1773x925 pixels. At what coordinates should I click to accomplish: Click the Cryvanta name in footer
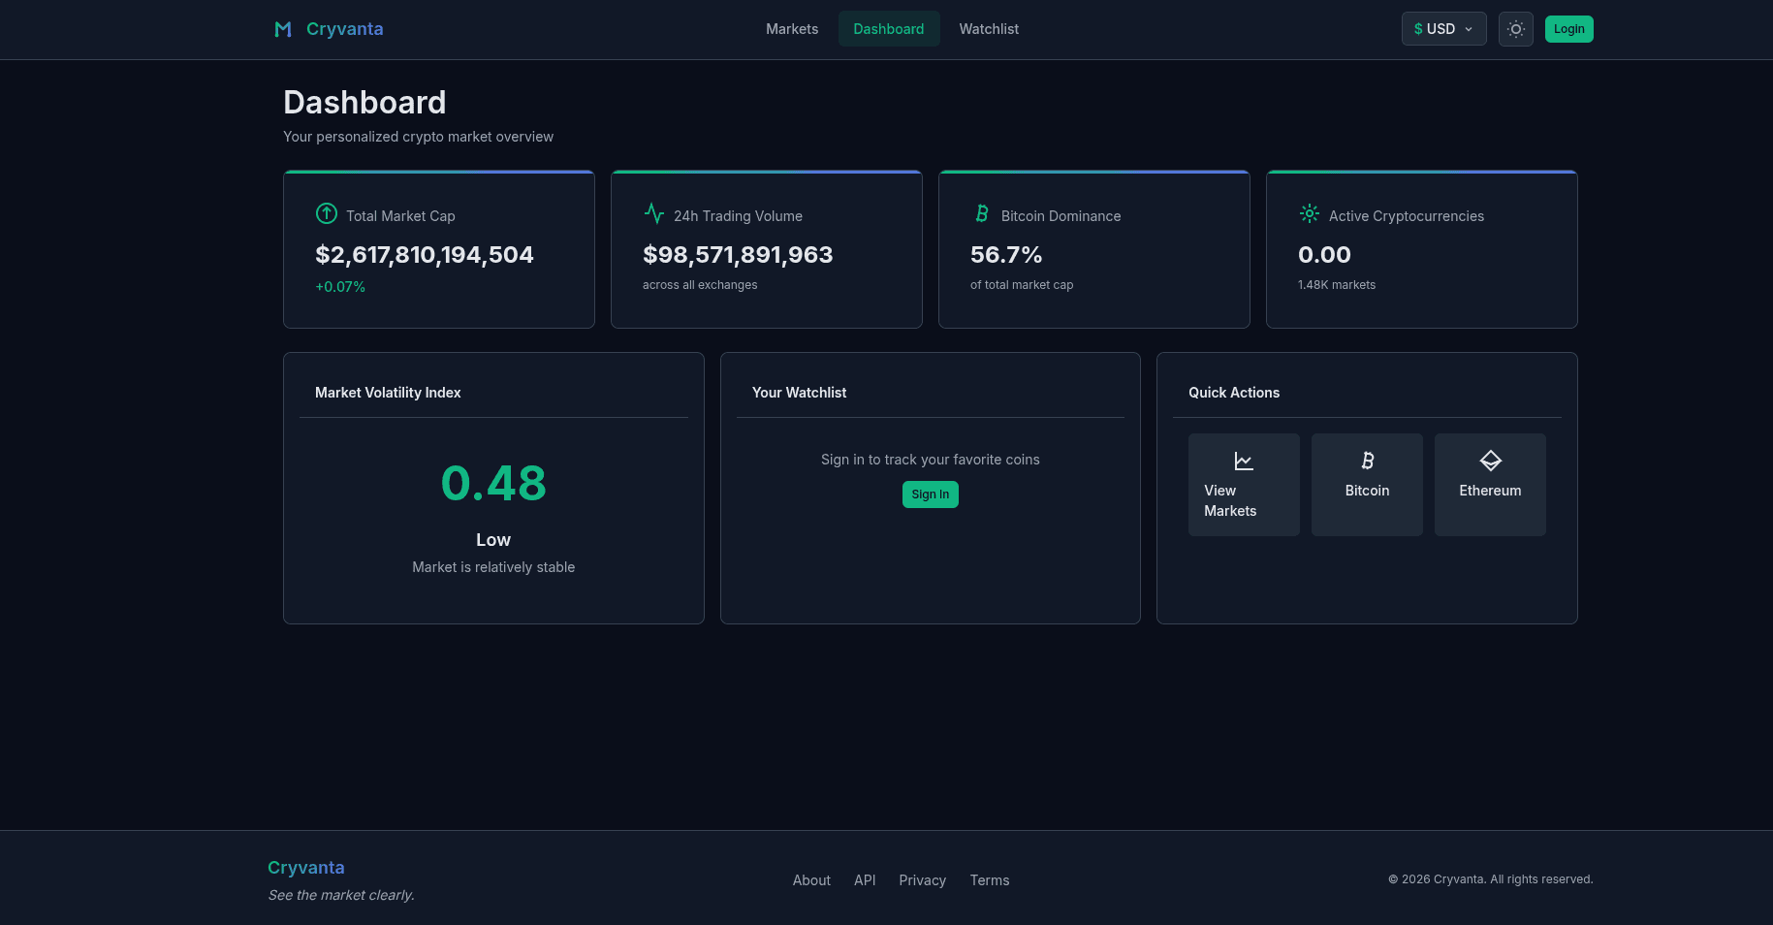coord(306,868)
